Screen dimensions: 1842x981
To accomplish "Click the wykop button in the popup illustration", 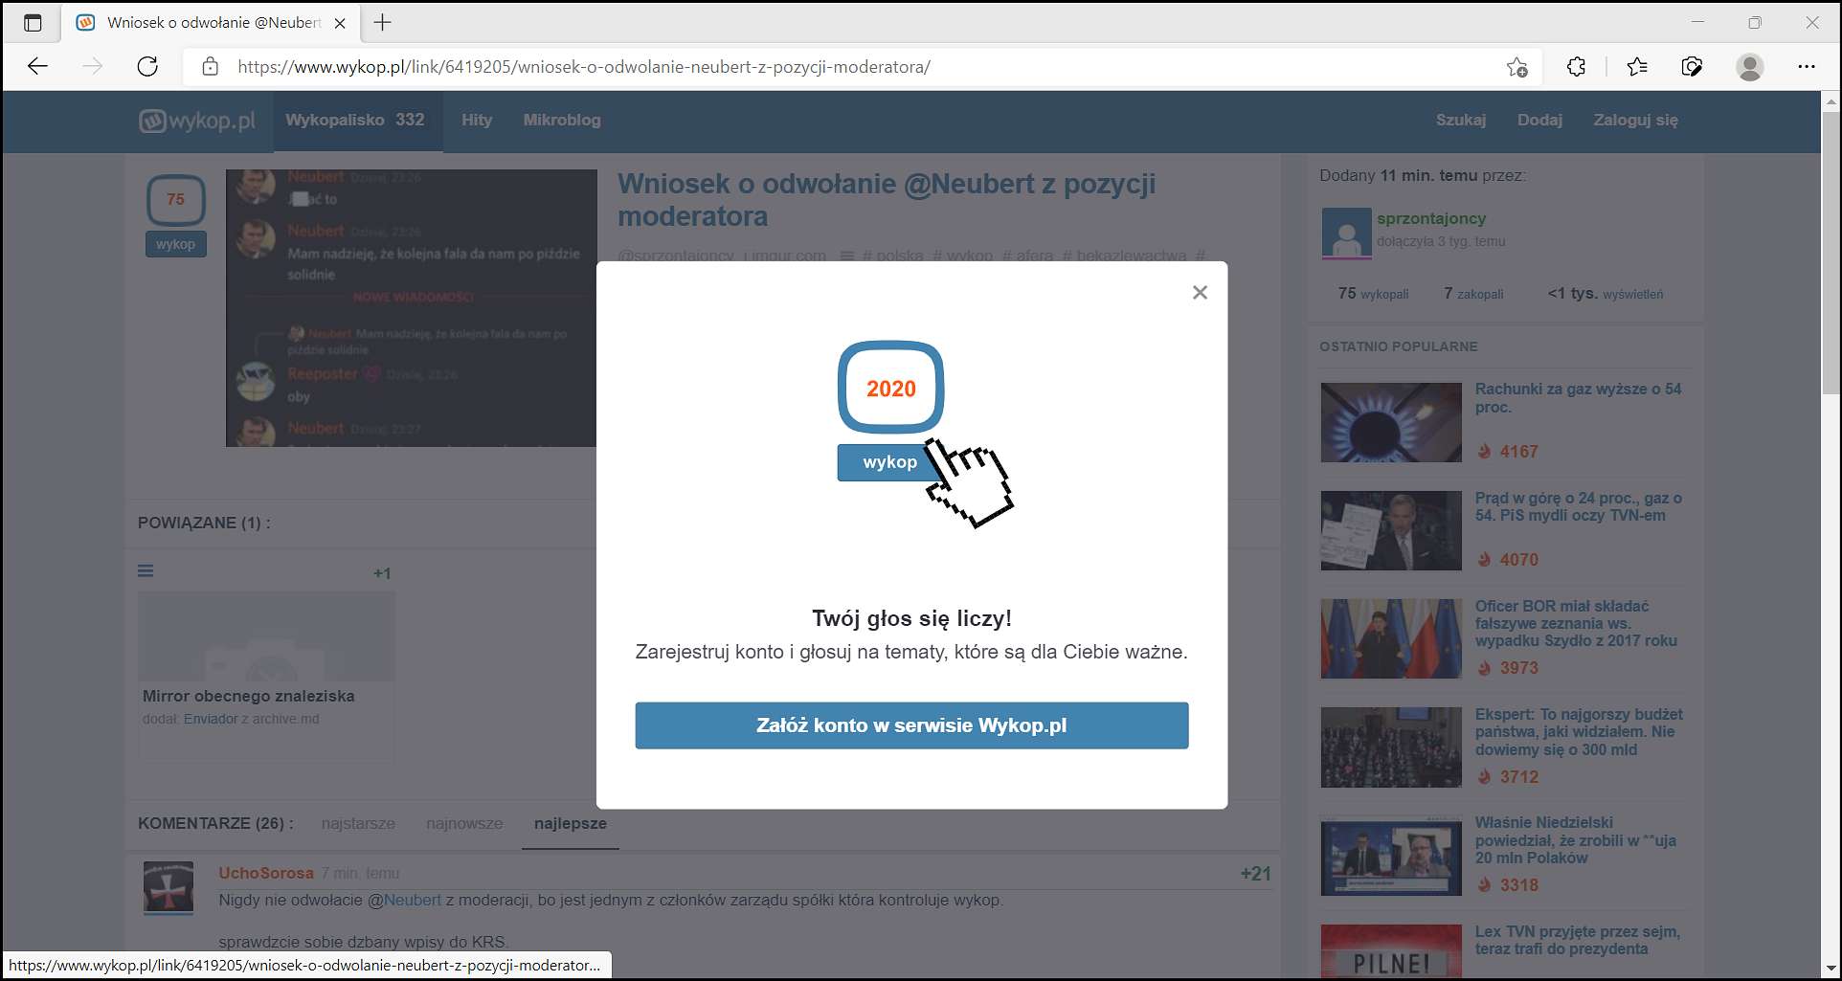I will tap(889, 462).
